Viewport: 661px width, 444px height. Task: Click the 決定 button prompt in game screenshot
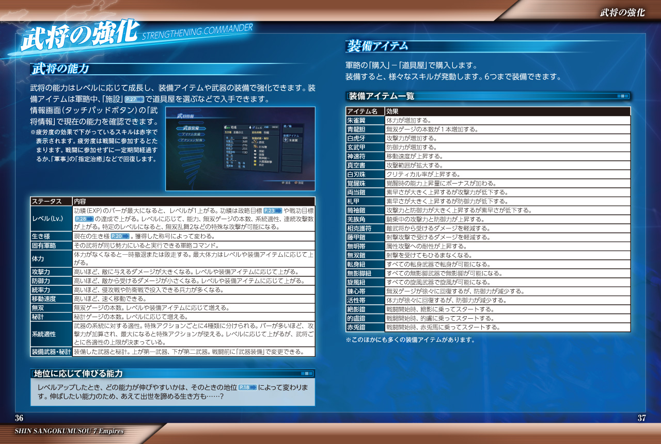[x=298, y=183]
